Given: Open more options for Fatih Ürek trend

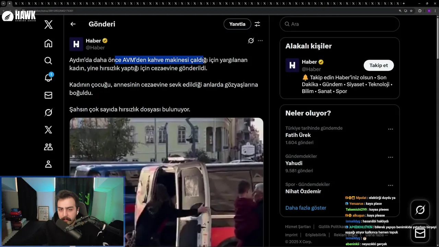Looking at the screenshot, I should pyautogui.click(x=390, y=129).
